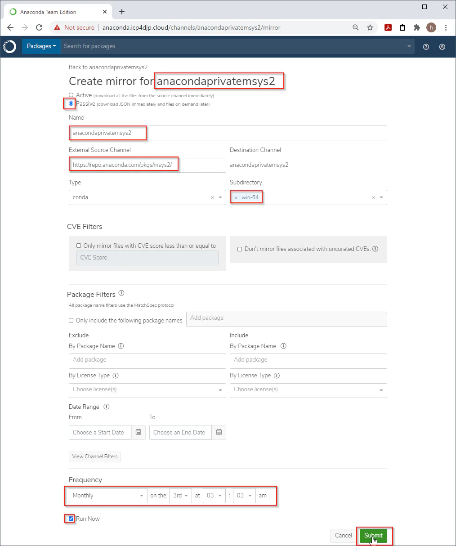Open the zoom magnifier icon in address bar
456x546 pixels.
[356, 27]
